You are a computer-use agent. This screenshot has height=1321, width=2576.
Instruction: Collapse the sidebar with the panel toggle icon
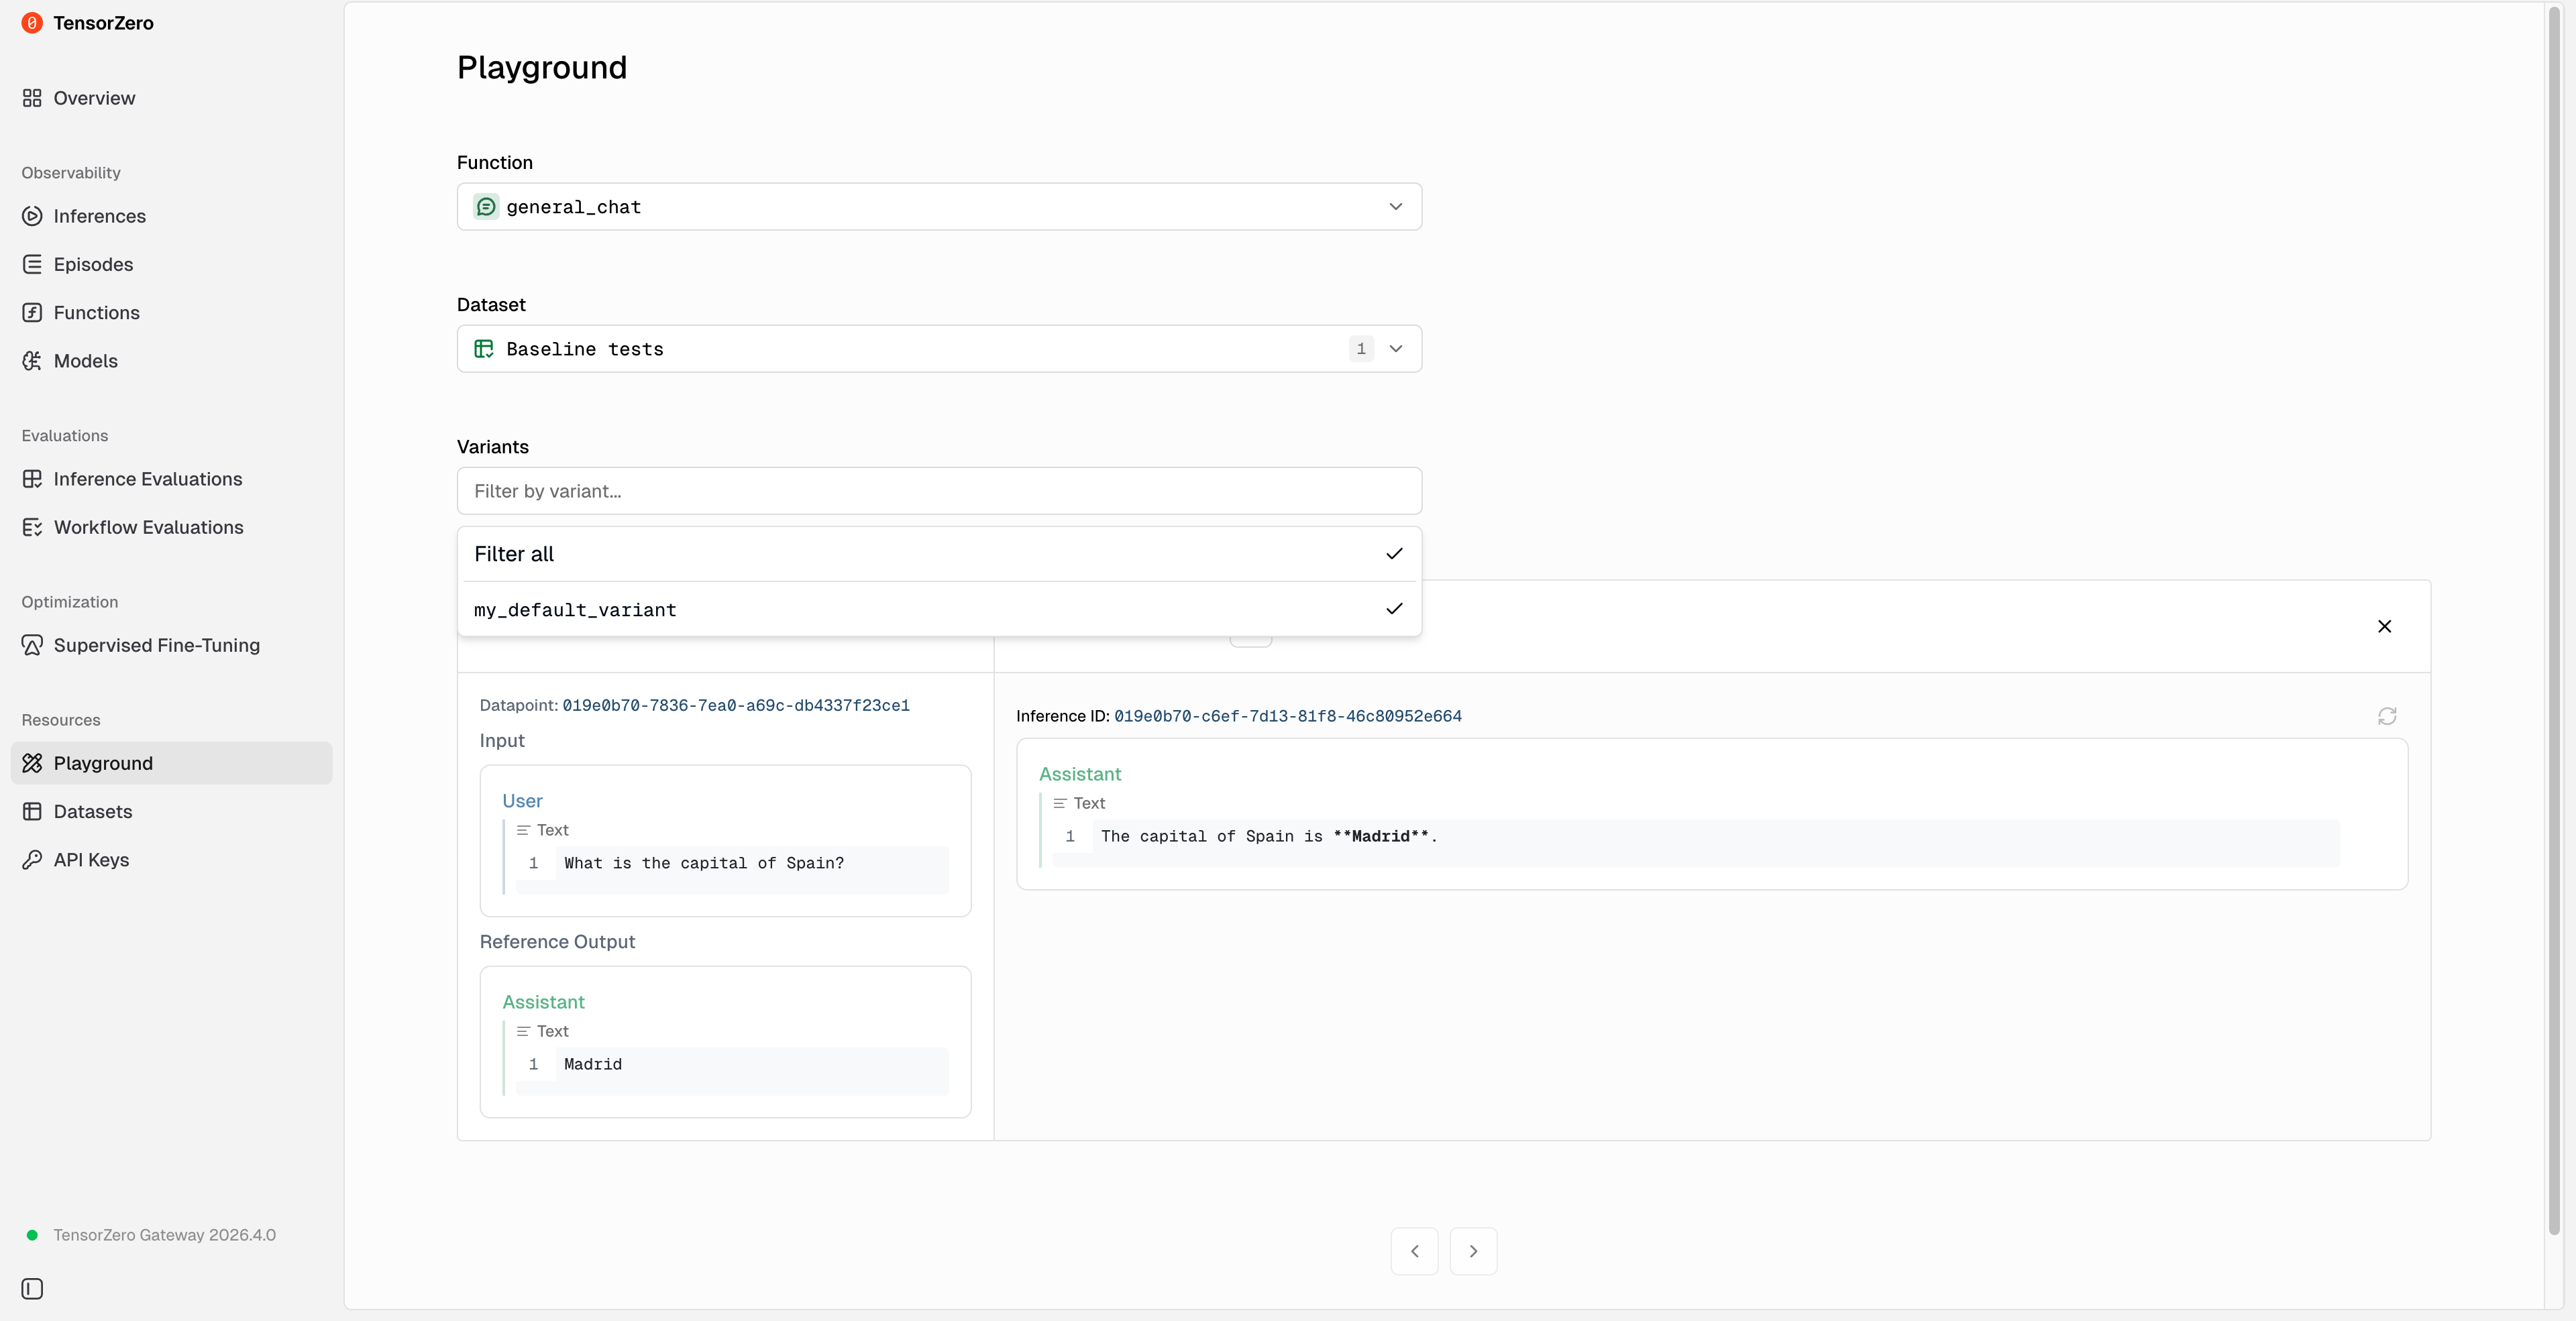click(32, 1289)
